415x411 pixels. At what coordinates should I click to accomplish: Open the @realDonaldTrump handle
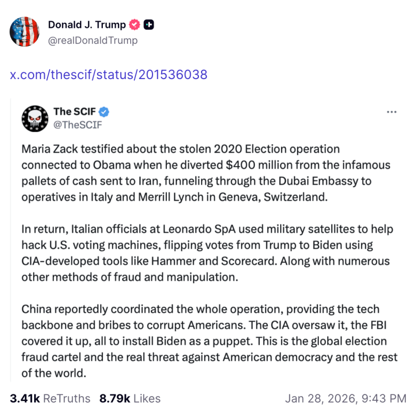coord(93,40)
